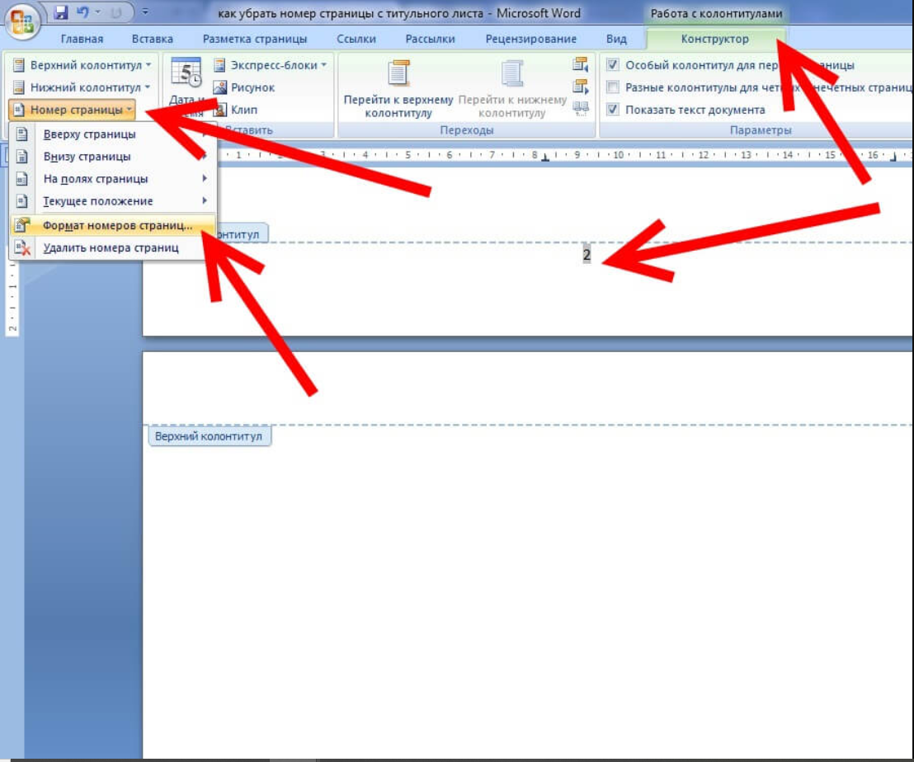Click the На полях страницы submenu arrow
The image size is (914, 762).
[205, 178]
